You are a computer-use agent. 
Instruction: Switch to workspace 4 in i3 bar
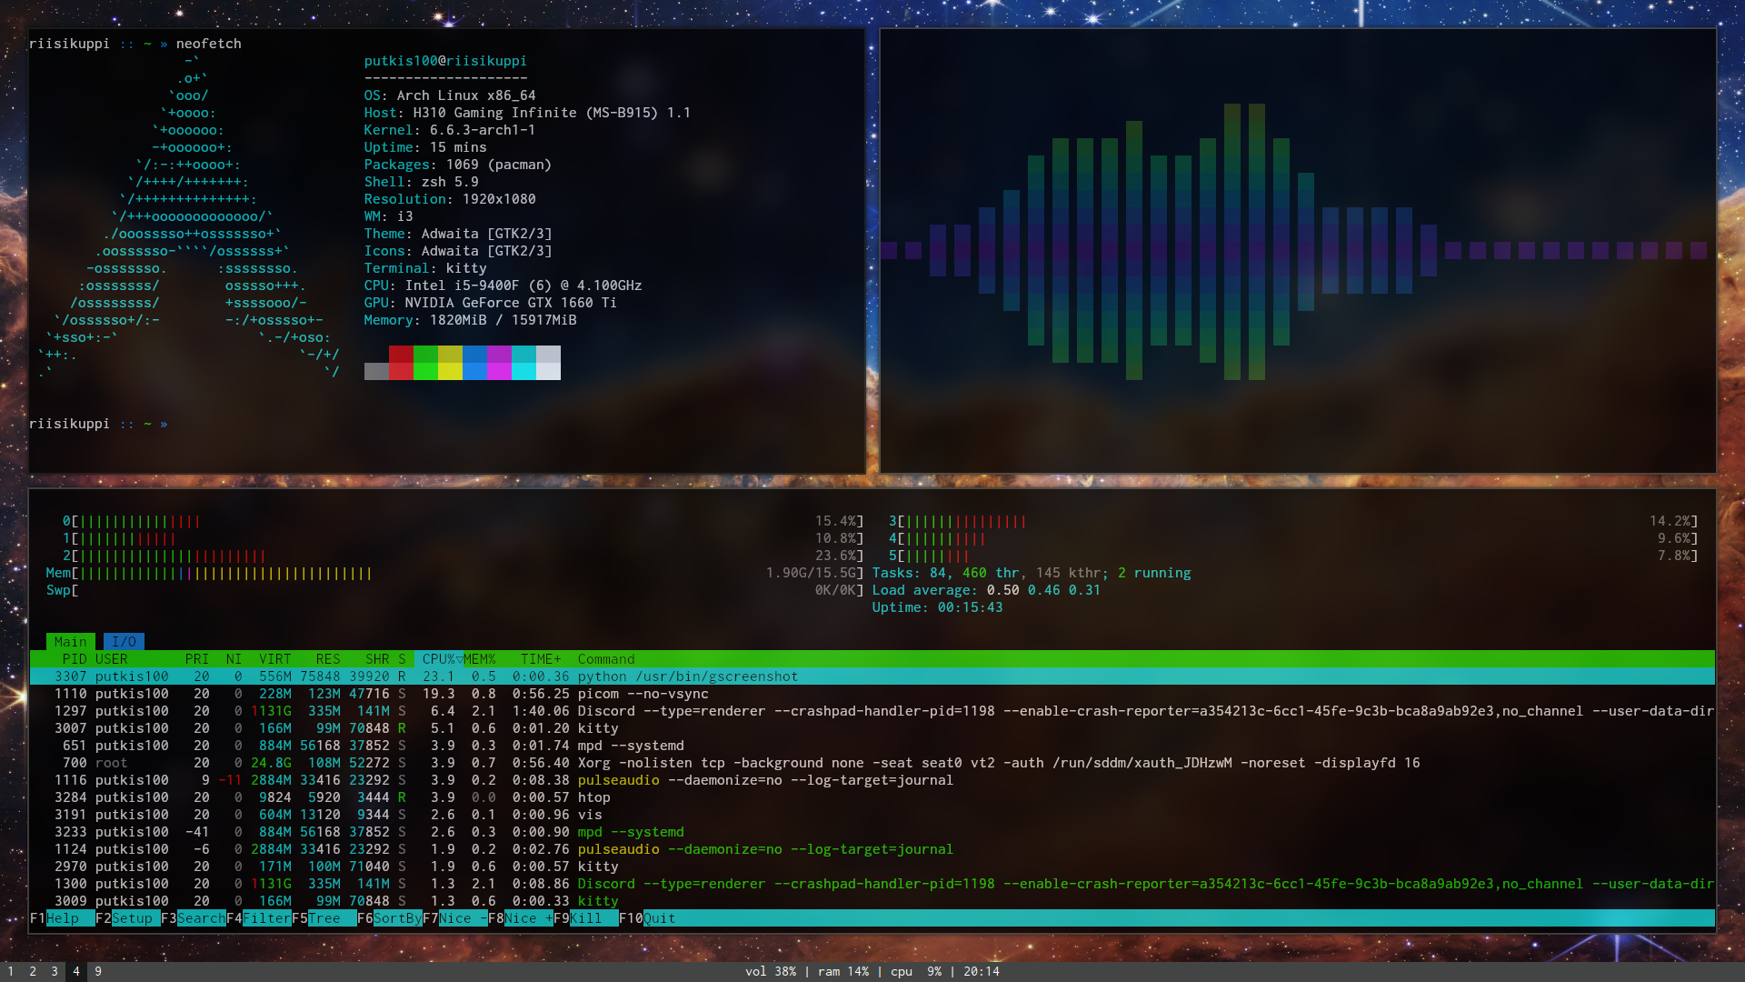coord(76,972)
